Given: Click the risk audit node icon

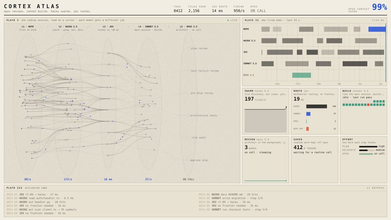Looking at the screenshot, I should click(189, 138).
